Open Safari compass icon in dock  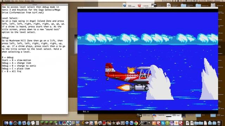(28, 123)
